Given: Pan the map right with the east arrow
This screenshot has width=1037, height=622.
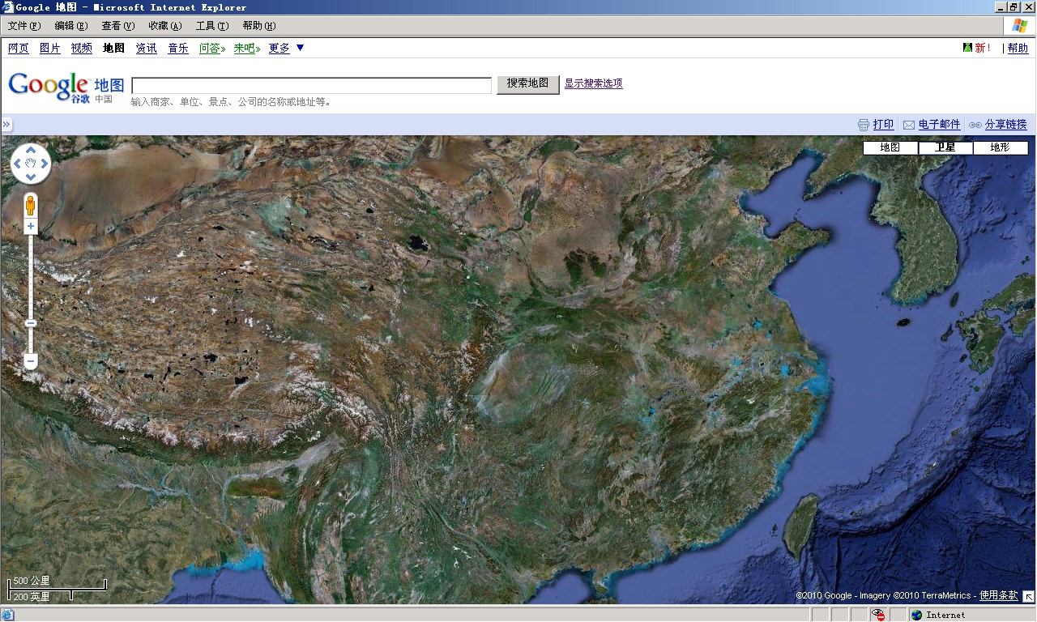Looking at the screenshot, I should click(x=45, y=164).
